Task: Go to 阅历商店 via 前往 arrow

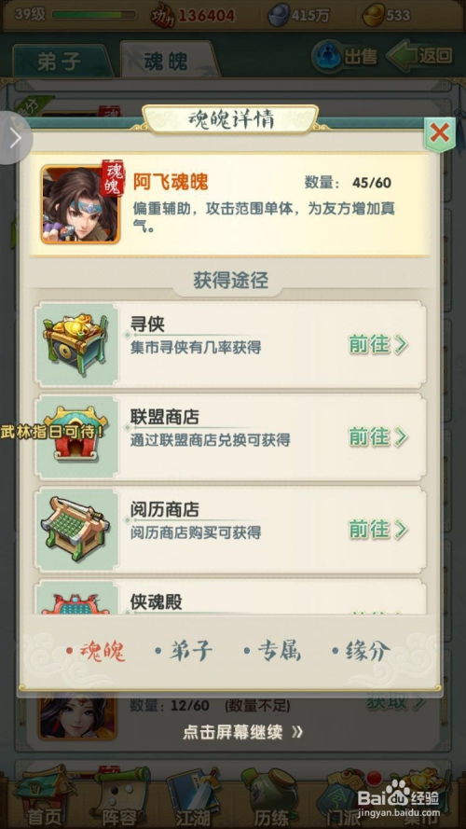Action: [378, 530]
